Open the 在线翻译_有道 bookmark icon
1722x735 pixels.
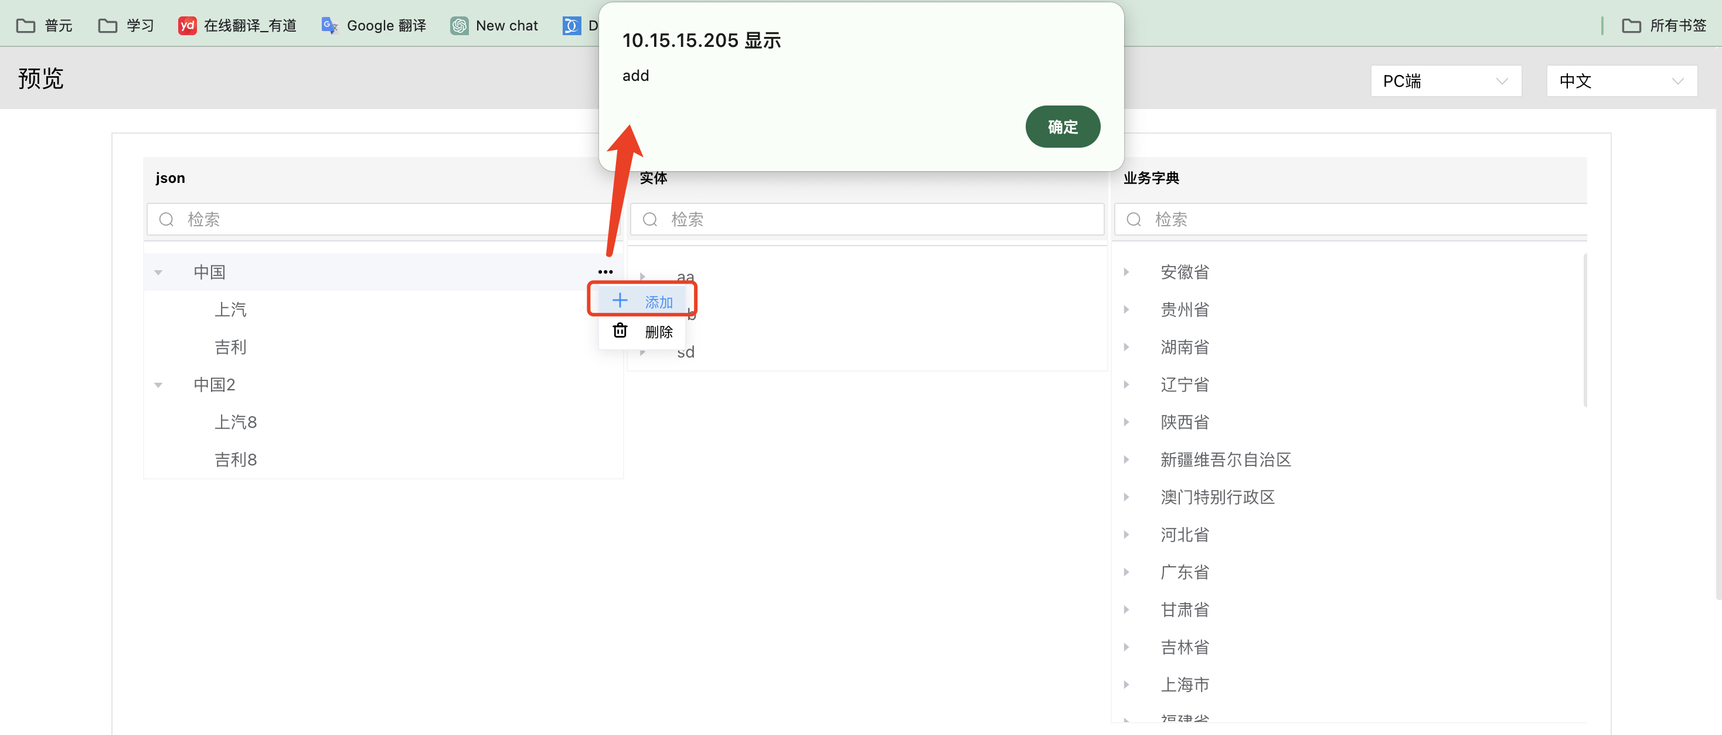pyautogui.click(x=187, y=25)
